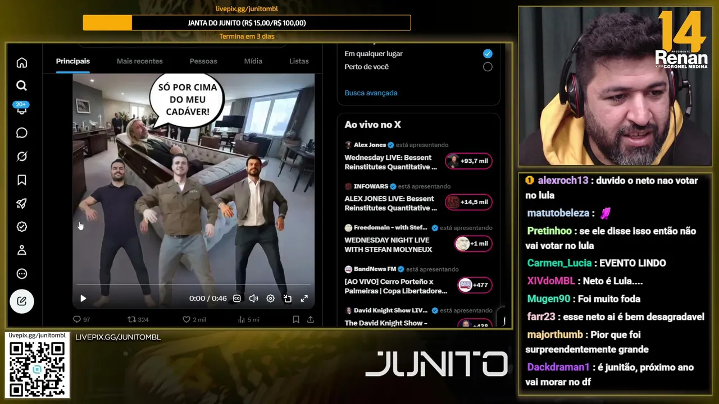
Task: Click chat username Dackdraman1
Action: (558, 368)
